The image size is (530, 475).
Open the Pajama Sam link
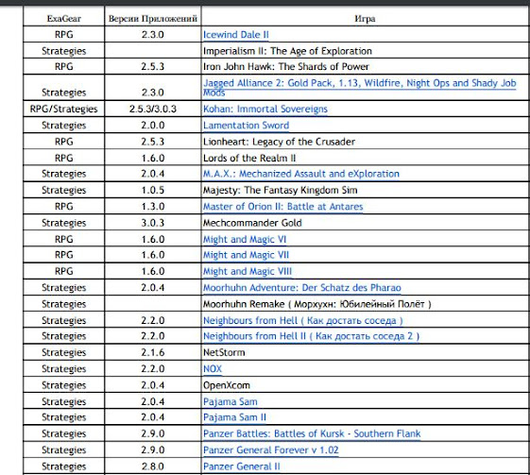230,401
